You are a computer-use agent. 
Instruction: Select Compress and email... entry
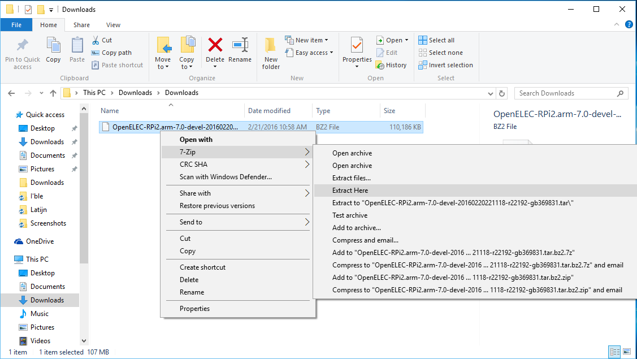point(475,240)
